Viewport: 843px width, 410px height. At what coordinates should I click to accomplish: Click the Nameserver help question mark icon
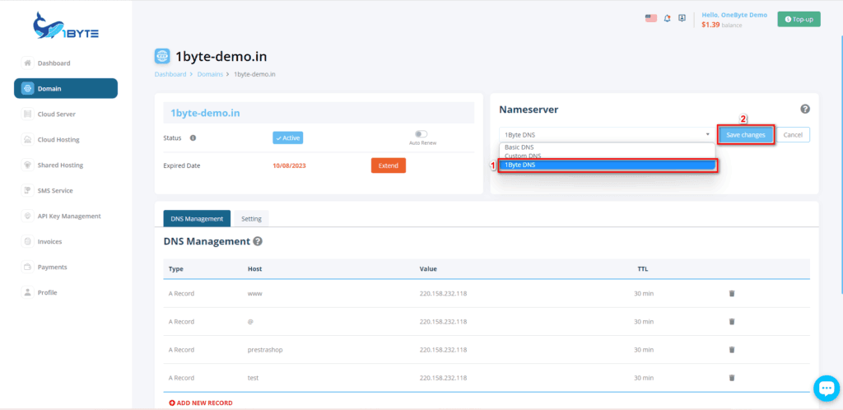click(805, 109)
